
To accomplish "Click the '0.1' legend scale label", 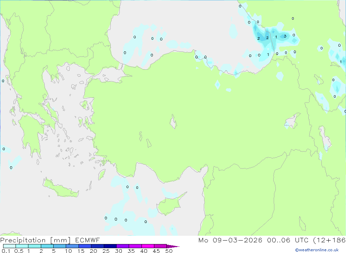I will [6, 251].
